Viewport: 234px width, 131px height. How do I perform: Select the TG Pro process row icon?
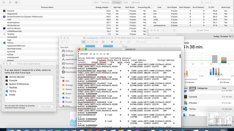click(4, 43)
